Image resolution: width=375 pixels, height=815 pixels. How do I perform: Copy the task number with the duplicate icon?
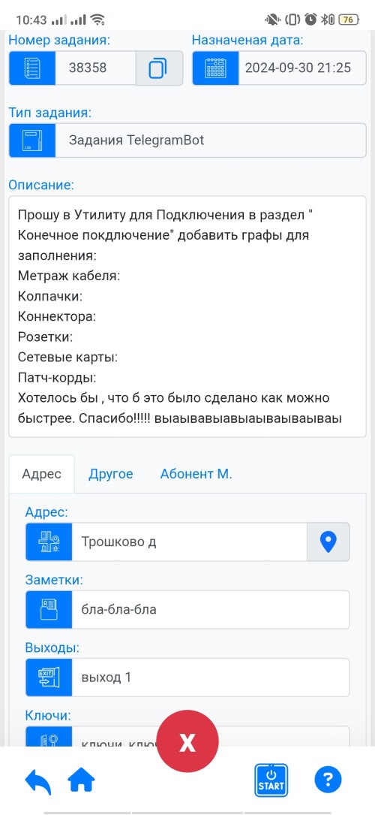159,68
